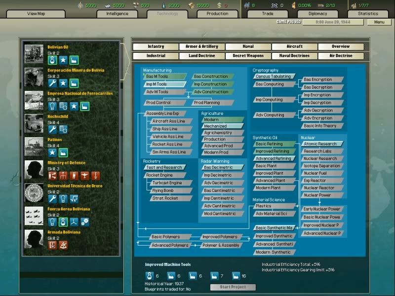
Task: Select the Ministry of Defence silhouette portrait
Action: [34, 170]
